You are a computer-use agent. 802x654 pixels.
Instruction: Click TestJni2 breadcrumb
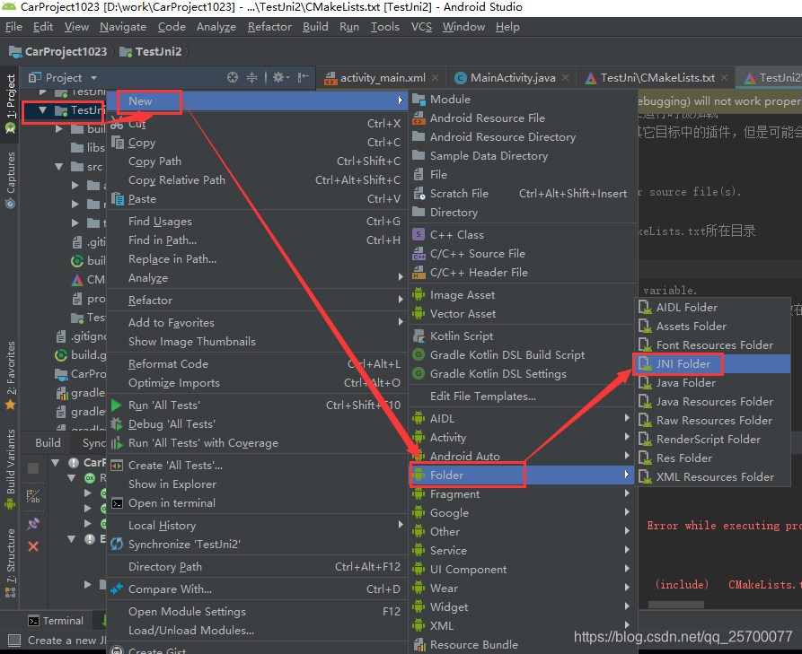(151, 52)
